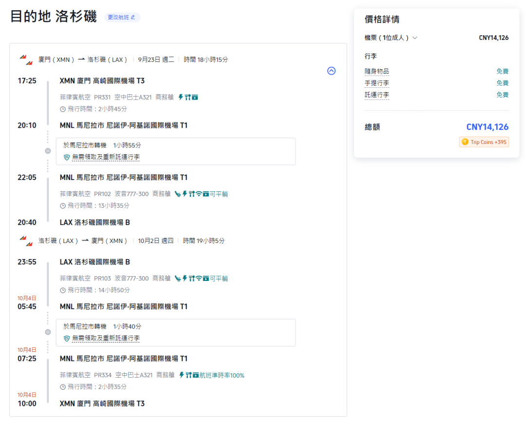
Task: Click the power outlet icon on flight PR334
Action: (x=182, y=375)
